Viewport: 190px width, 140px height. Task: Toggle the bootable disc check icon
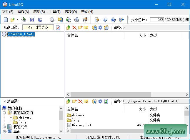(58, 28)
